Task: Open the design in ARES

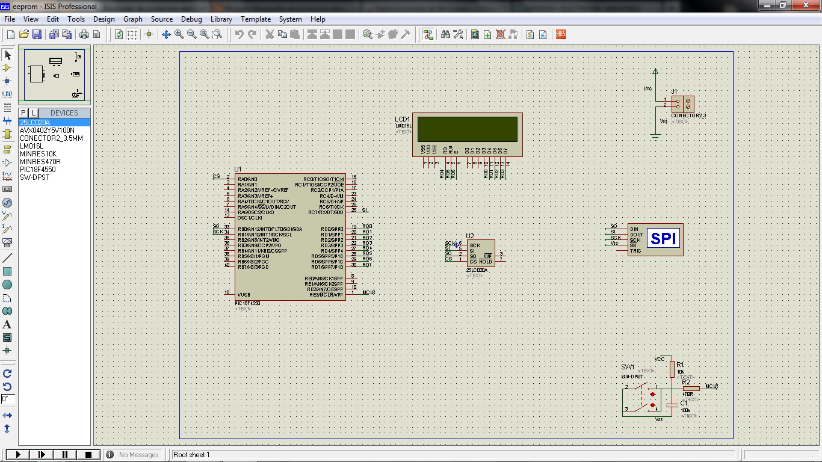Action: (560, 34)
